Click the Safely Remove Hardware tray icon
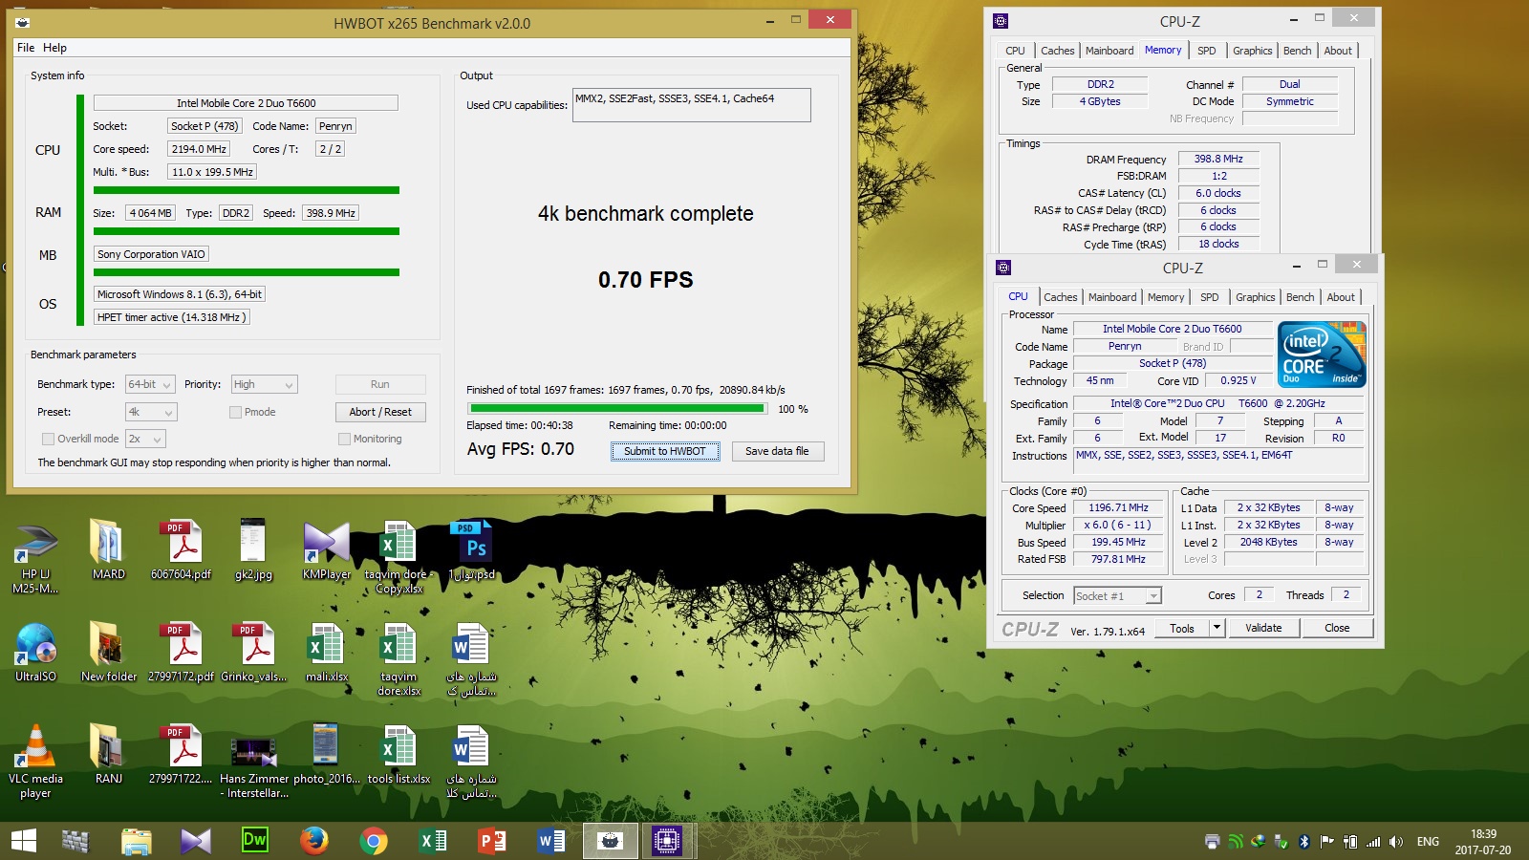 tap(1281, 842)
